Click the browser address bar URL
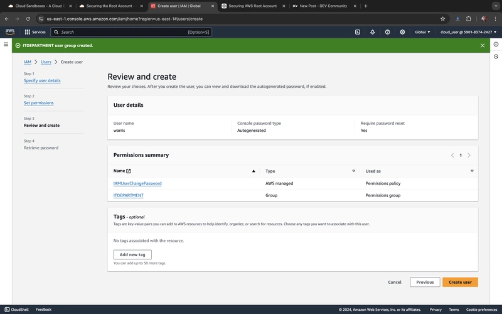This screenshot has width=502, height=314. click(124, 19)
